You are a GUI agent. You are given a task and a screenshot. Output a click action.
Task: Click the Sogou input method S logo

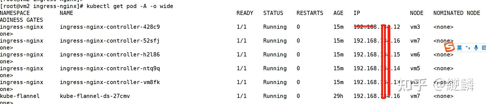449,47
